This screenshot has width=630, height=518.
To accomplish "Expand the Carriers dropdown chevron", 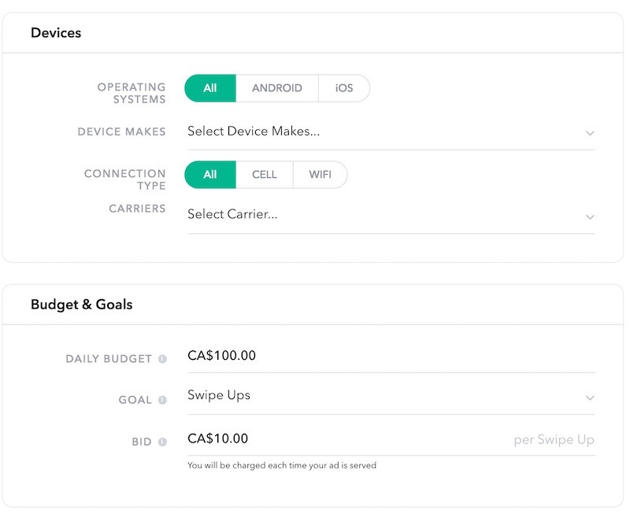I will 590,216.
